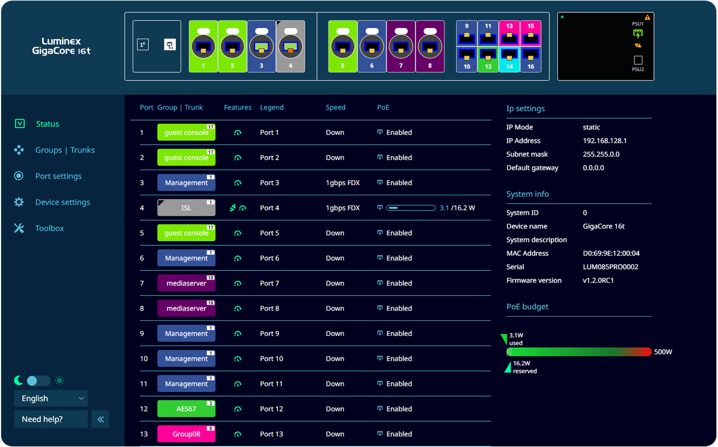Screen dimensions: 718x447
Task: Click the Port 9 legend label
Action: pyautogui.click(x=270, y=334)
